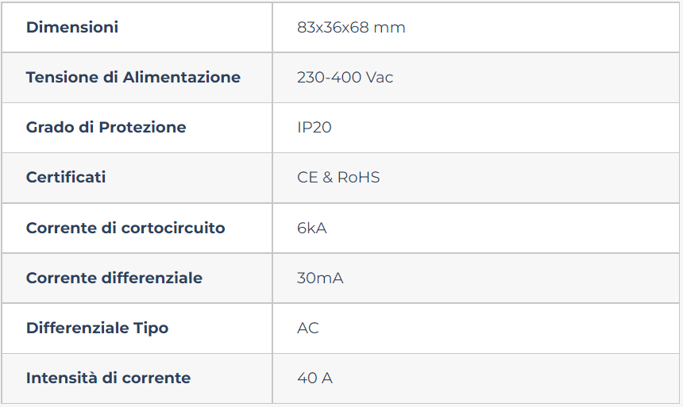This screenshot has height=407, width=683.
Task: Click the Dimensioni label cell
Action: [137, 28]
